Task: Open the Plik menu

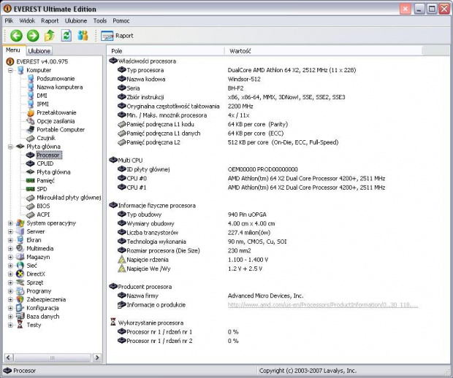Action: [x=9, y=20]
